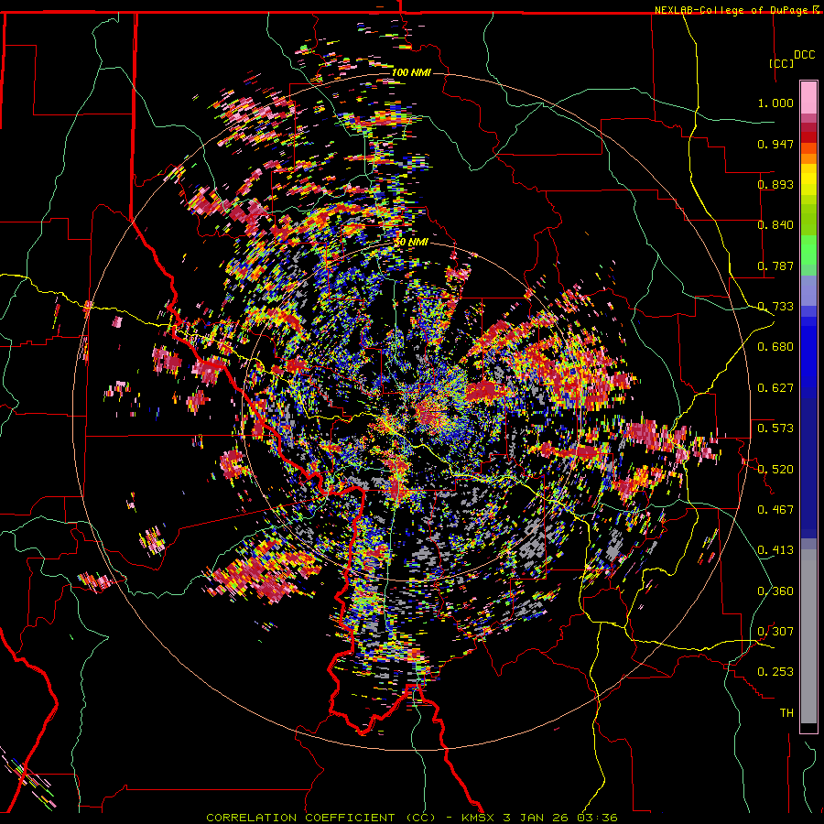Click the 0.840 scale value
This screenshot has height=824, width=824.
(x=775, y=225)
